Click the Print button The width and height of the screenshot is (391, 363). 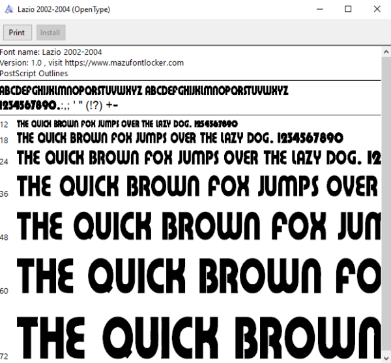coord(18,33)
